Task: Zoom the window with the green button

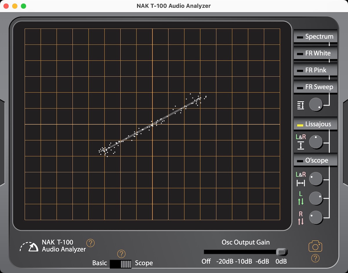Action: 23,6
